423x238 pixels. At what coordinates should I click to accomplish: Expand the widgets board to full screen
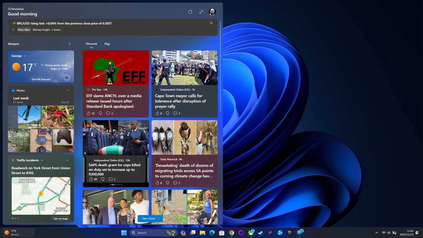tap(201, 12)
